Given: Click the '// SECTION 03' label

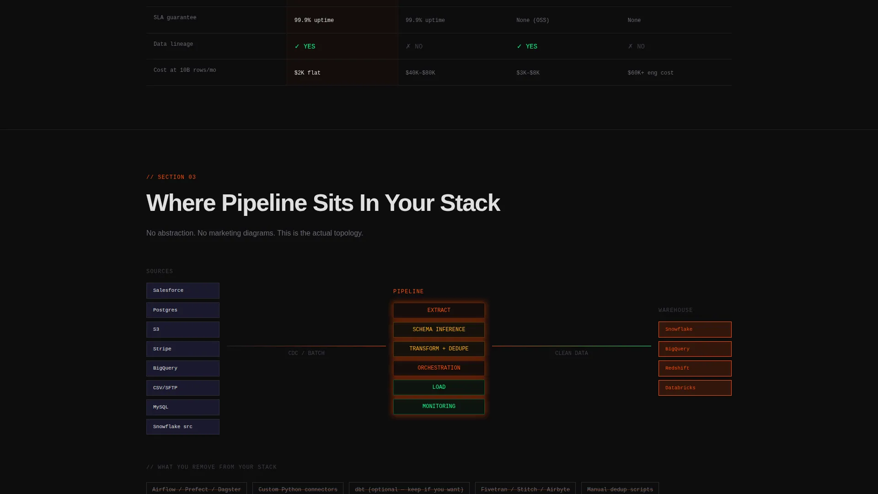Looking at the screenshot, I should click(171, 177).
